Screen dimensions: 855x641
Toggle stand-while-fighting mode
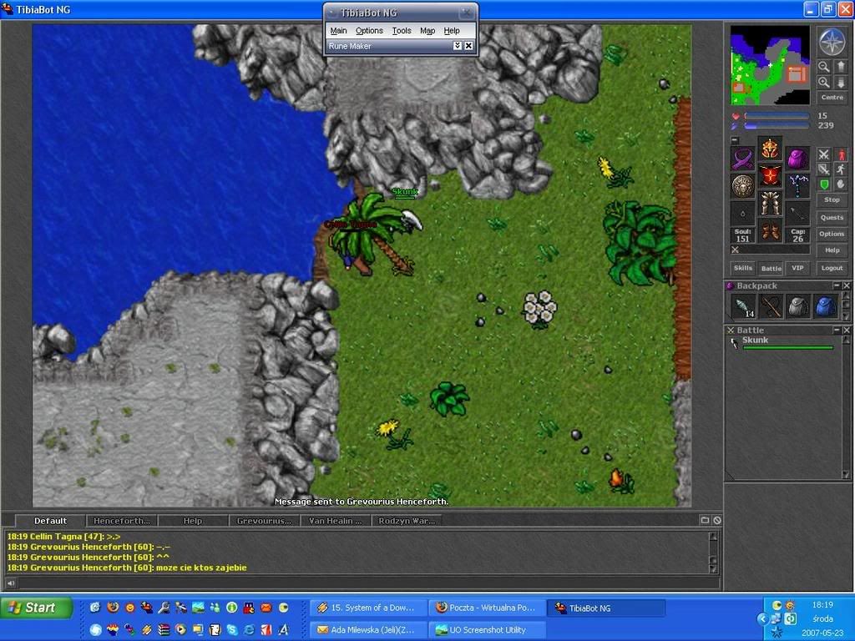click(841, 154)
